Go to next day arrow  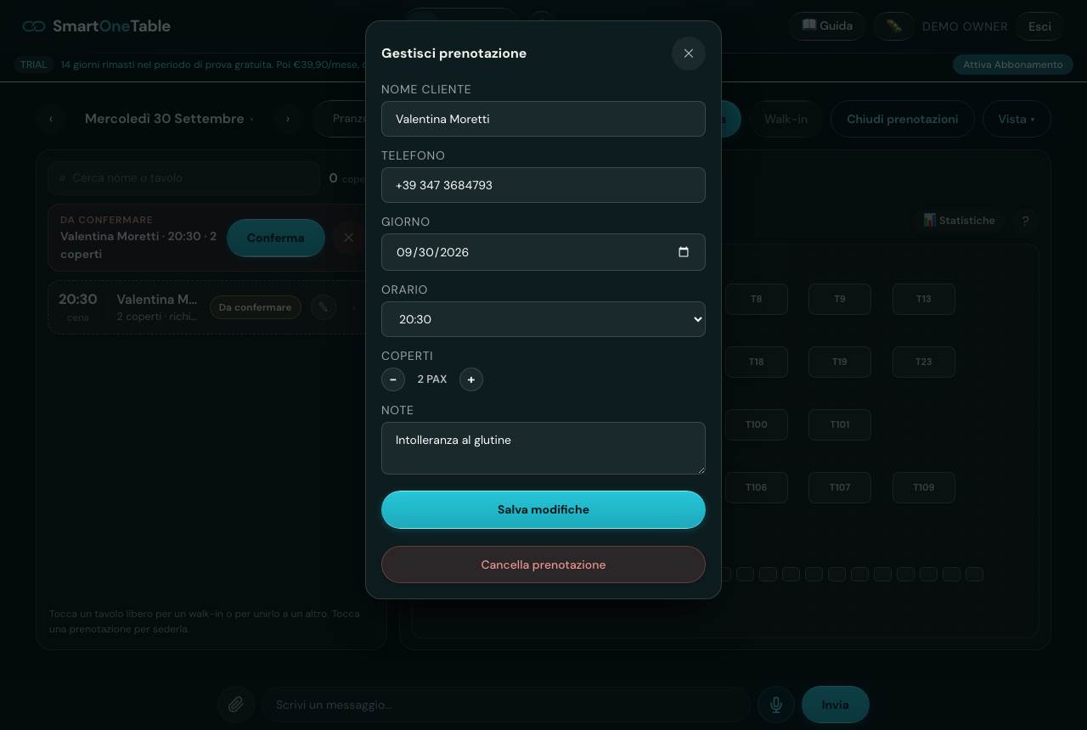click(288, 119)
